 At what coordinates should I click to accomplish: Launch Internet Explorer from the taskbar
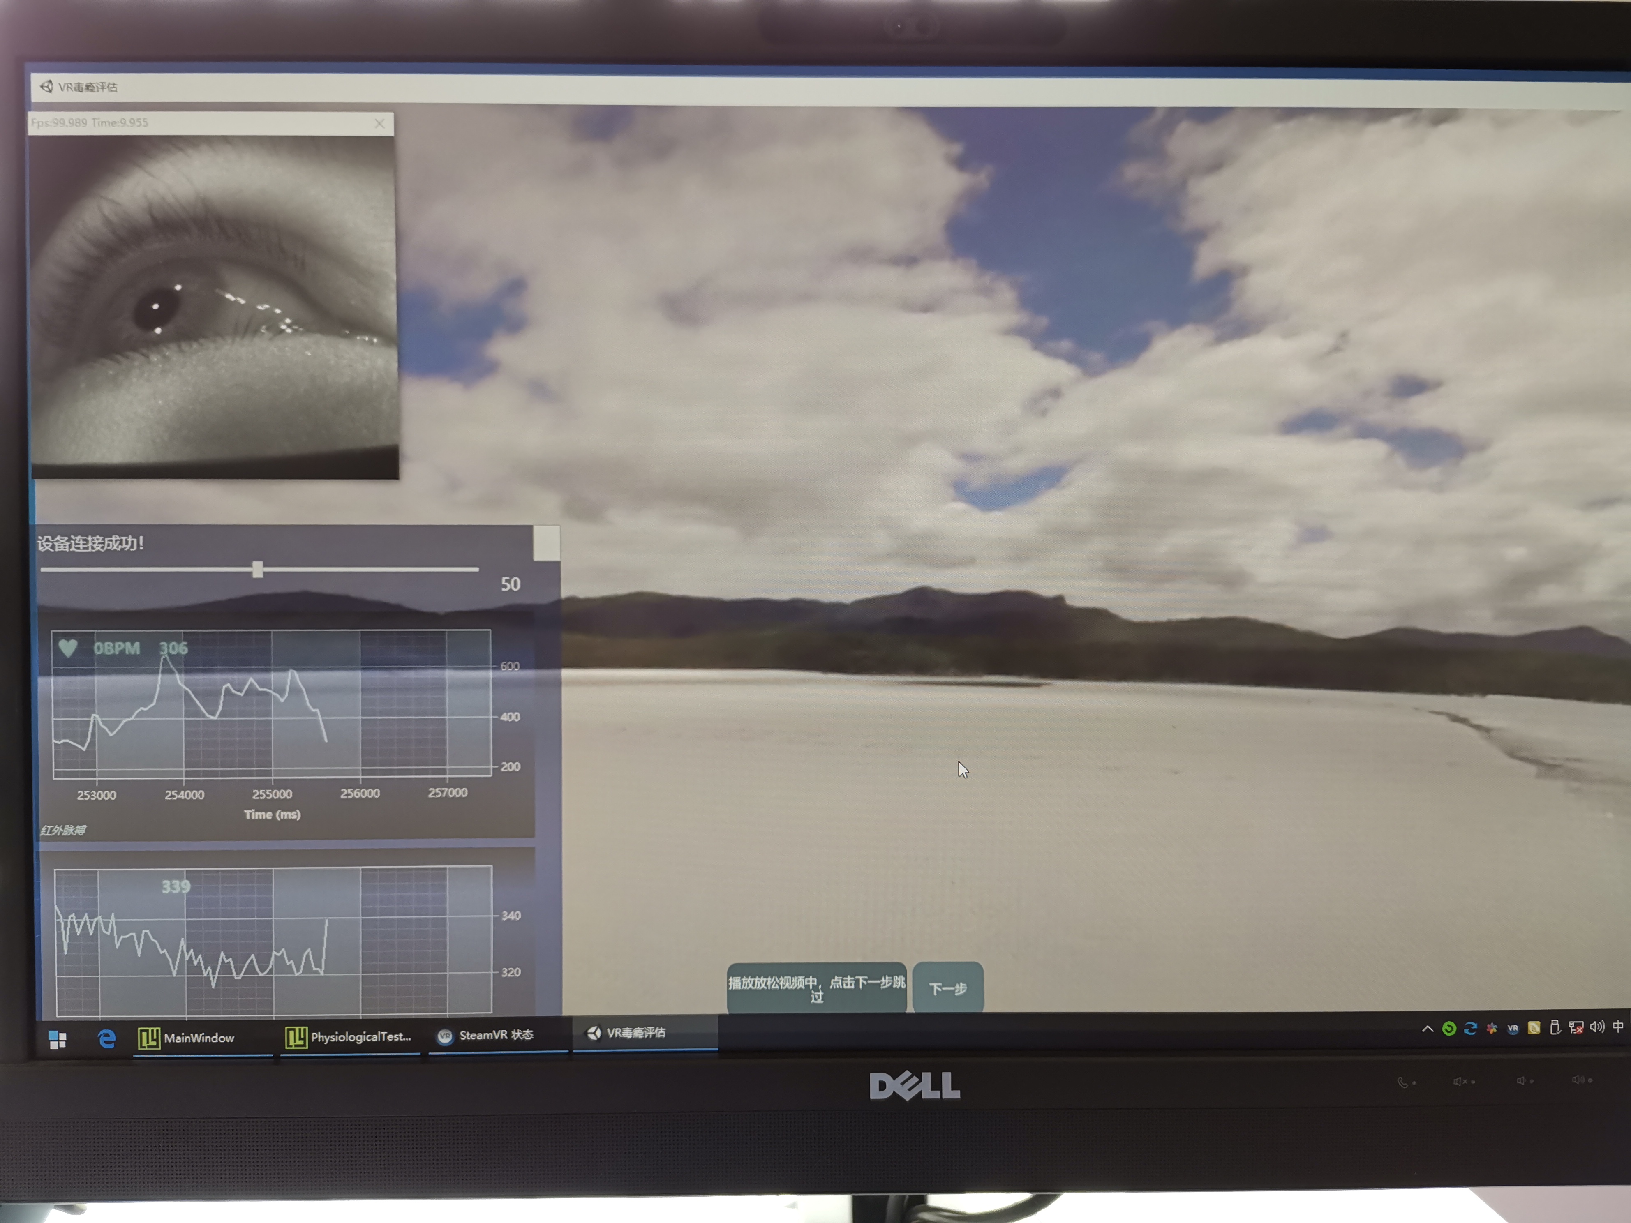[106, 1039]
